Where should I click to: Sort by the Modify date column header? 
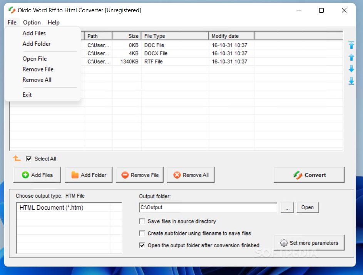(x=231, y=36)
